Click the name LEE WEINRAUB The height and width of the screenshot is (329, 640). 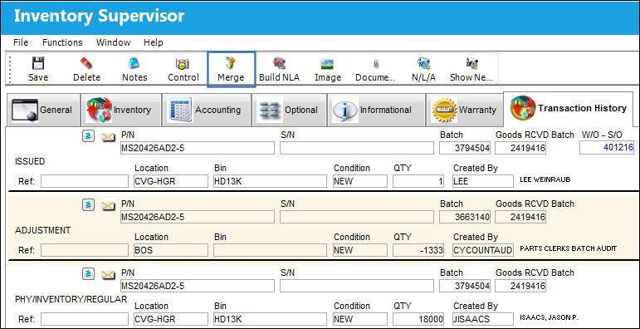545,179
